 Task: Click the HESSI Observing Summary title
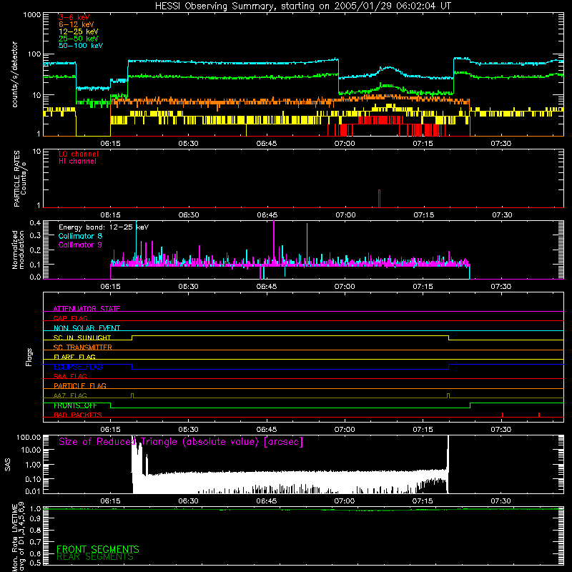click(303, 6)
